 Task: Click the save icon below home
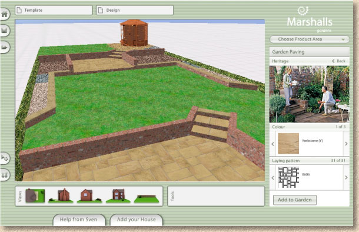coord(5,31)
